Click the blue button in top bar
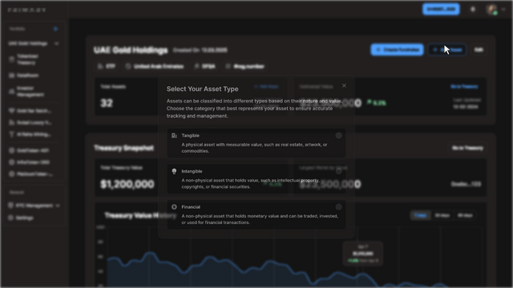Image resolution: width=513 pixels, height=288 pixels. (441, 9)
